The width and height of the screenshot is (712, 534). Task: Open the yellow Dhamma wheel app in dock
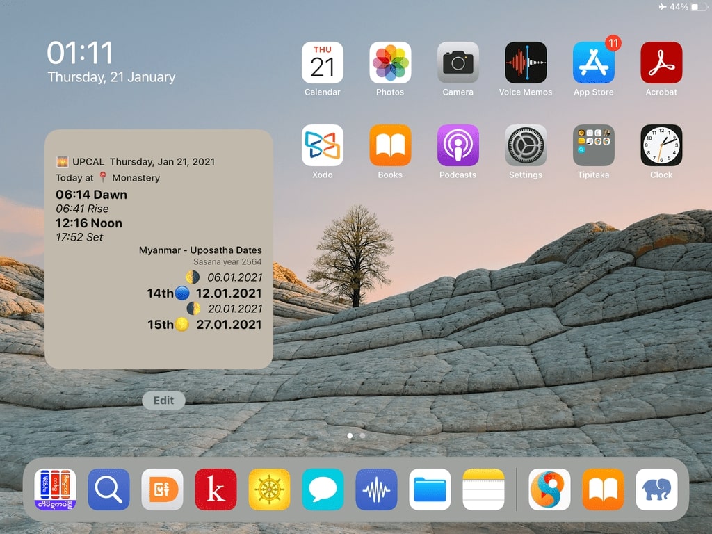pyautogui.click(x=269, y=489)
